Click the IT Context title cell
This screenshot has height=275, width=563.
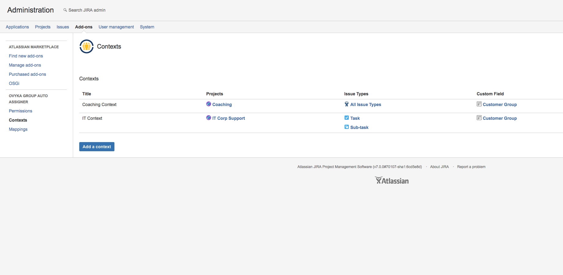[x=92, y=118]
